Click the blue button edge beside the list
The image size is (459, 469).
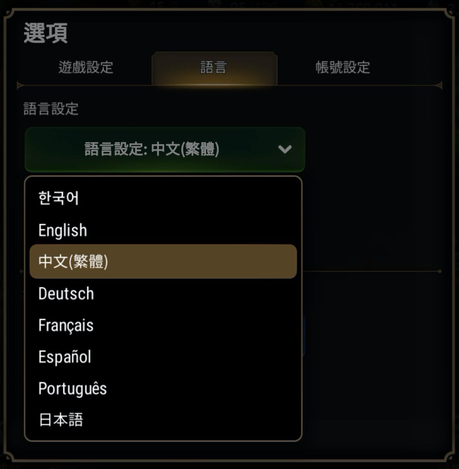click(304, 336)
